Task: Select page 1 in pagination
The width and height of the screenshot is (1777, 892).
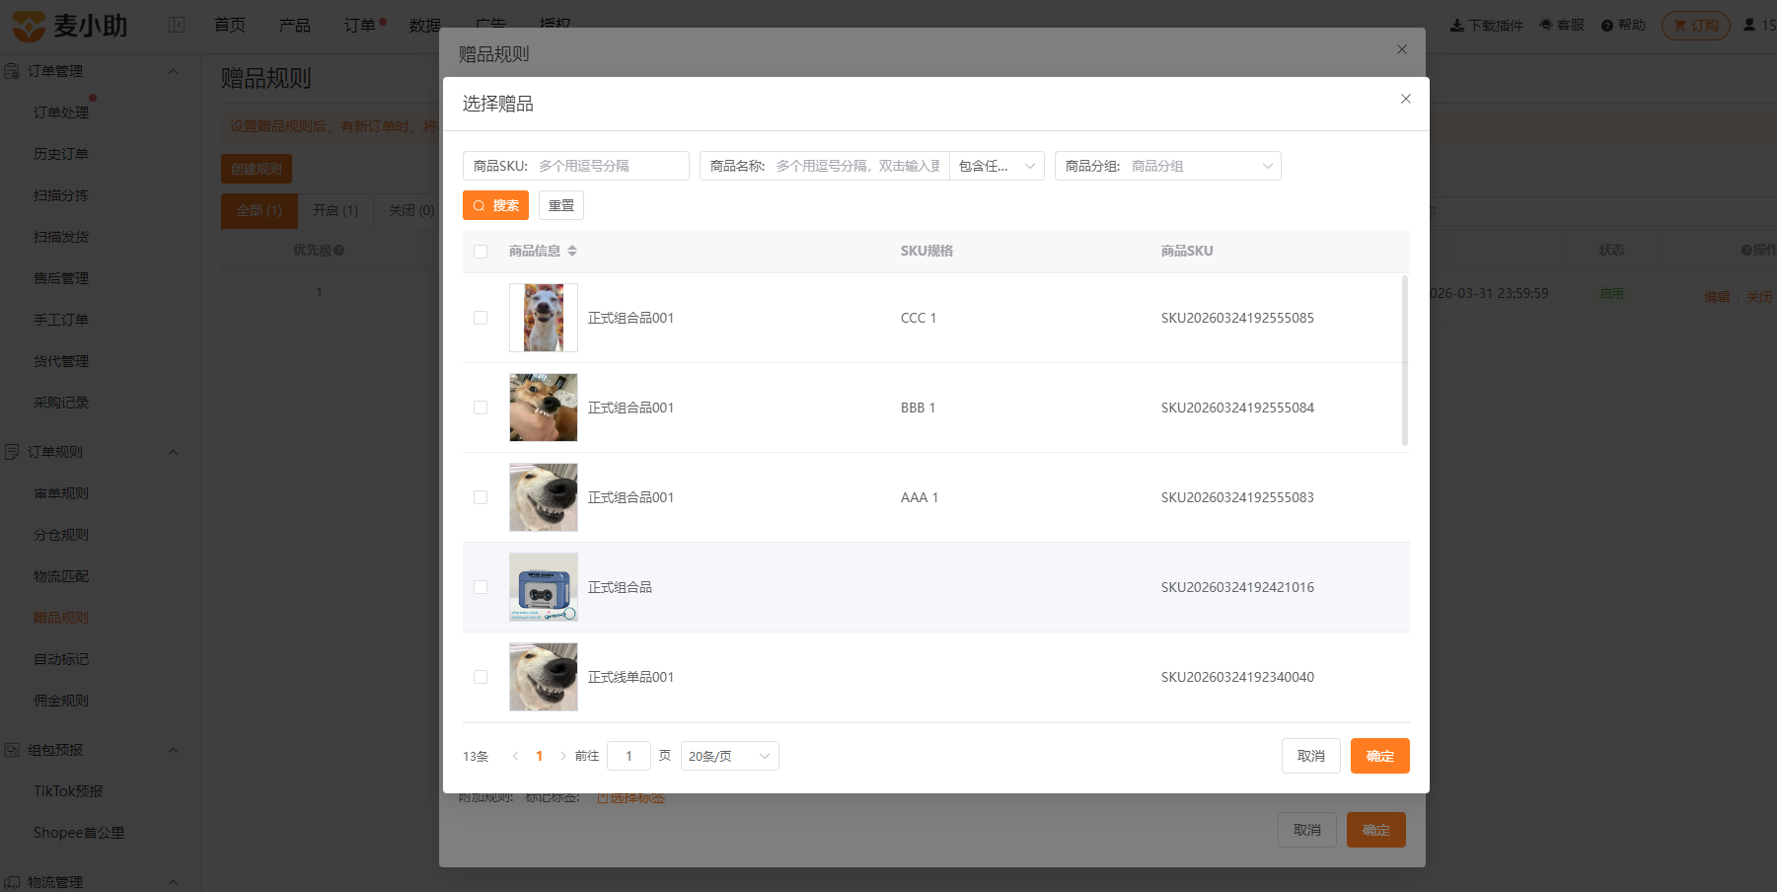Action: [539, 756]
